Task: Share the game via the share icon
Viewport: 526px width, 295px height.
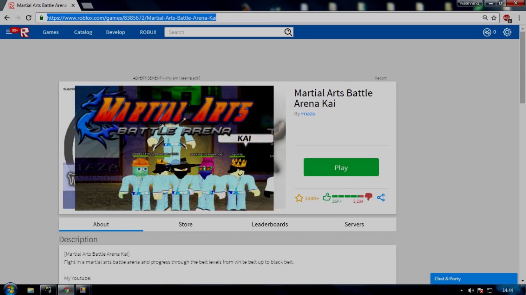Action: tap(381, 197)
